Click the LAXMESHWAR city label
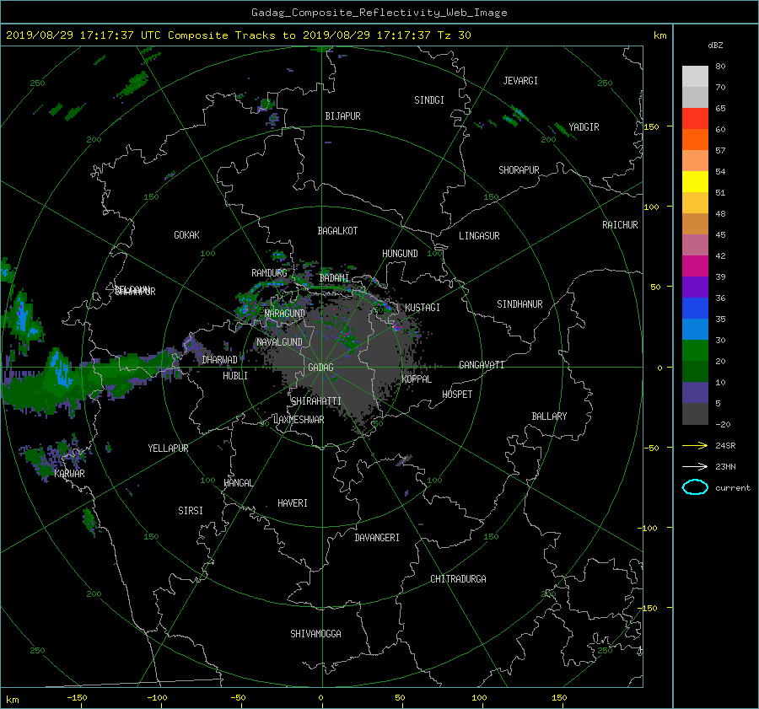759x709 pixels. [x=299, y=420]
